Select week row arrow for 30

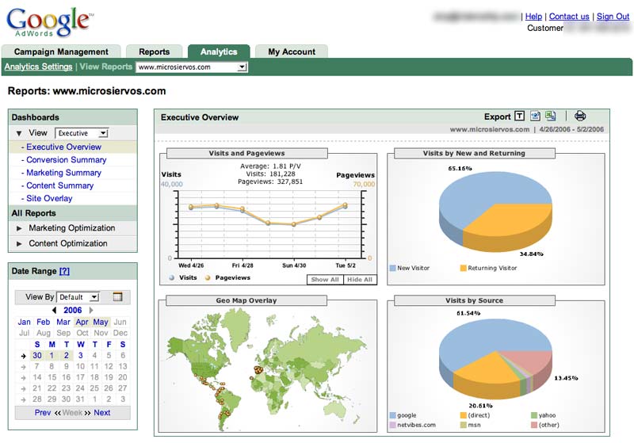point(23,356)
